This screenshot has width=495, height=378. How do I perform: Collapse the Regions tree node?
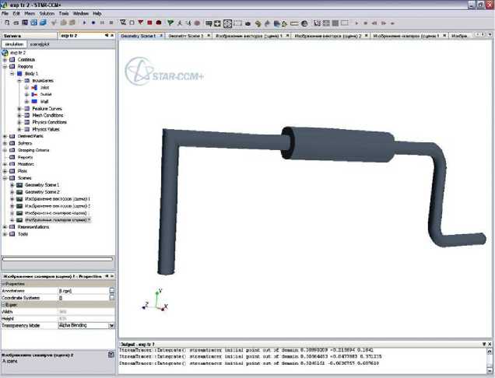click(x=5, y=67)
